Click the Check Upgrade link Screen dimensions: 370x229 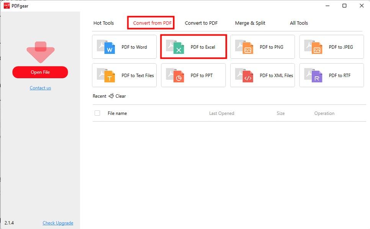(58, 223)
